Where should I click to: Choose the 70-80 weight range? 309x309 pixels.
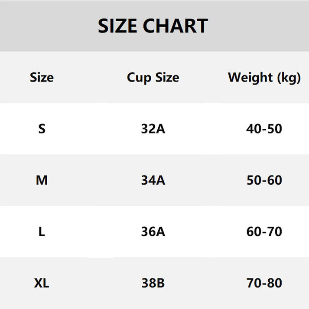point(264,283)
